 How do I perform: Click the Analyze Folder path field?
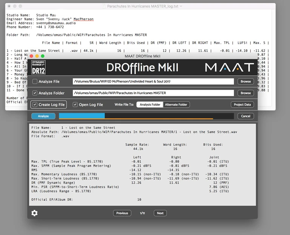(153, 93)
